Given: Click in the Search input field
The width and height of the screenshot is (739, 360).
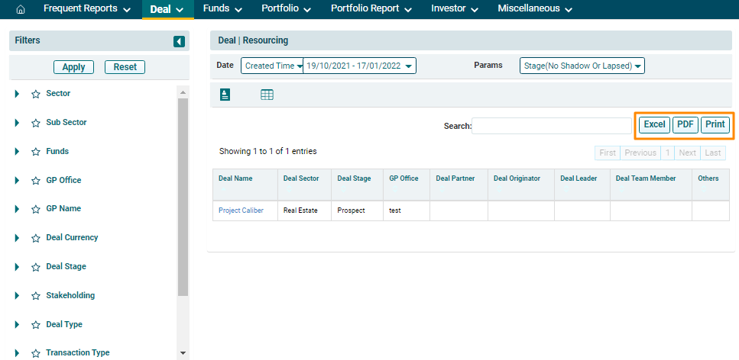Looking at the screenshot, I should click(x=552, y=126).
